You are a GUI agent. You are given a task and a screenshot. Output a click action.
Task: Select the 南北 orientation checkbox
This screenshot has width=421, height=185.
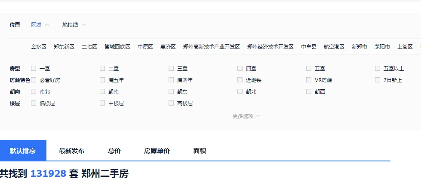point(34,92)
